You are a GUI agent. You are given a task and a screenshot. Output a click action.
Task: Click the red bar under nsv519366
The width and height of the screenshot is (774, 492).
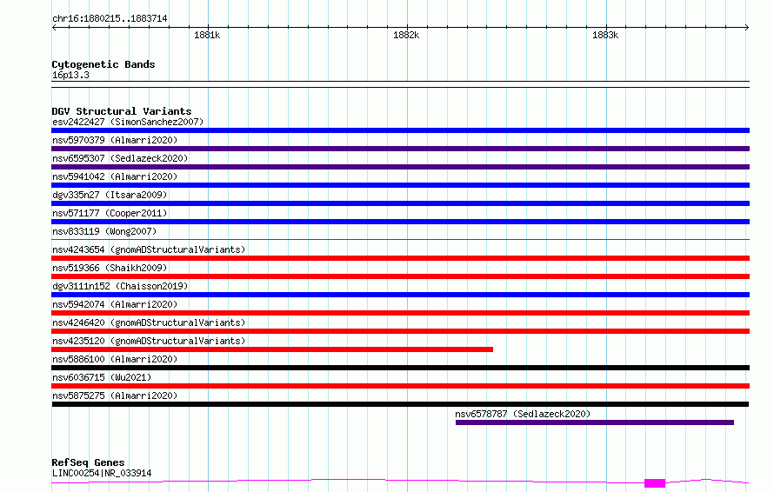pyautogui.click(x=400, y=276)
